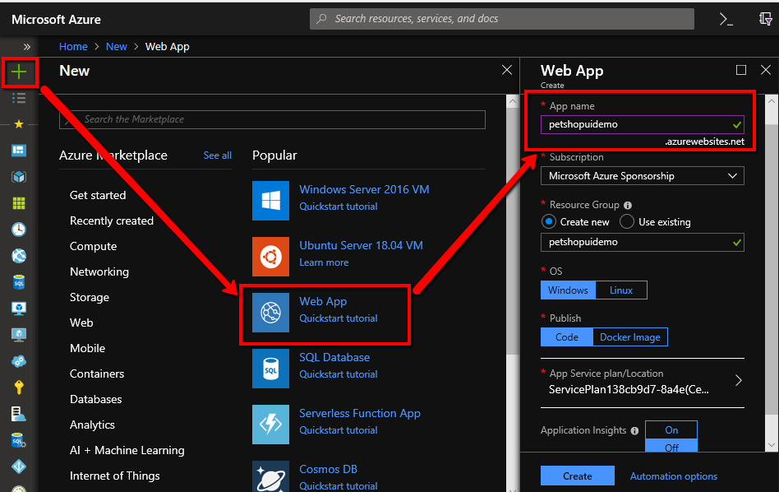Select the Storage category
Viewport: 779px width, 492px height.
point(90,298)
